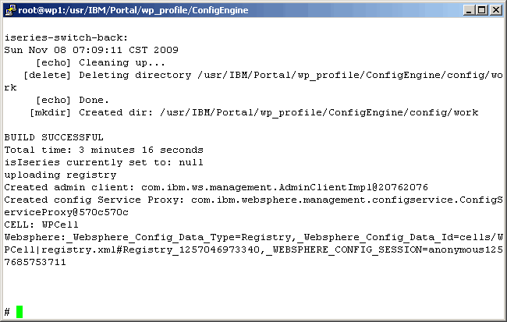Maximize the terminal window
Screen dimensions: 507x322
(x=481, y=9)
